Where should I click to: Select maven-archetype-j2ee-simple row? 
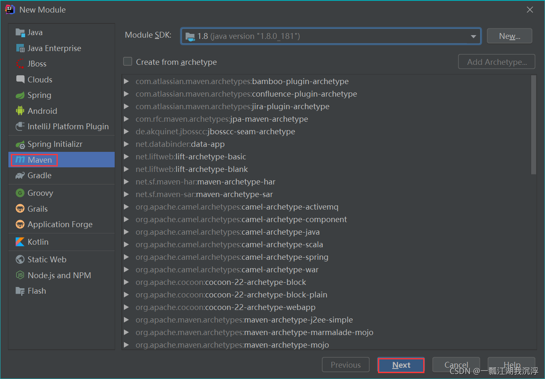coord(326,320)
